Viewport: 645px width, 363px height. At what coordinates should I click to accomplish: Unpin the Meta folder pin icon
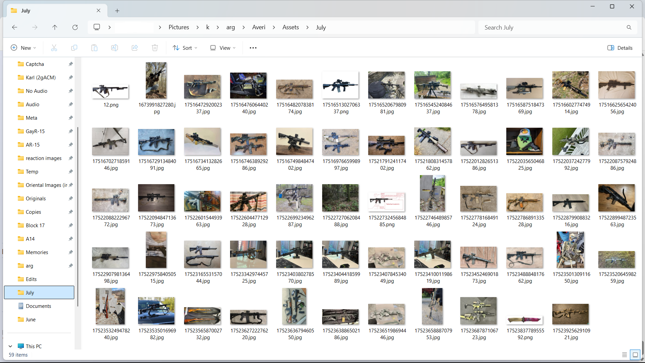[x=71, y=118]
